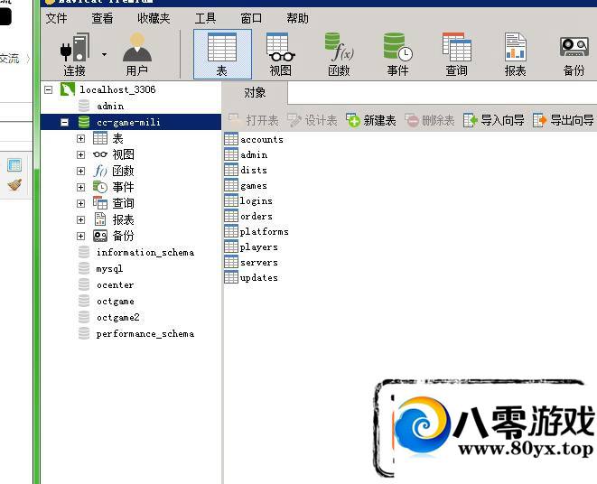Open dropdown arrow beside Connection button
This screenshot has width=597, height=484.
(x=104, y=54)
